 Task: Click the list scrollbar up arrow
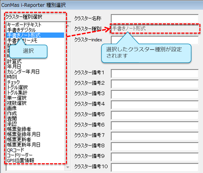pyautogui.click(x=68, y=26)
